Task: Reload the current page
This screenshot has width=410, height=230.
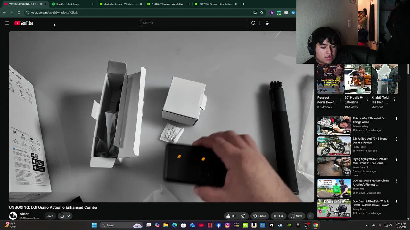Action: (x=19, y=13)
